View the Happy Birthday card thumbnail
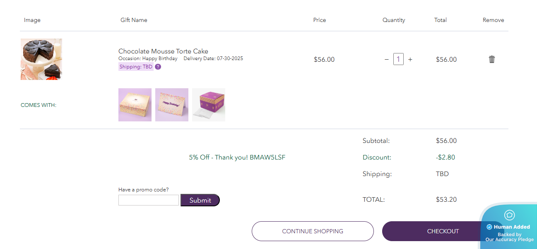537x249 pixels. point(172,105)
